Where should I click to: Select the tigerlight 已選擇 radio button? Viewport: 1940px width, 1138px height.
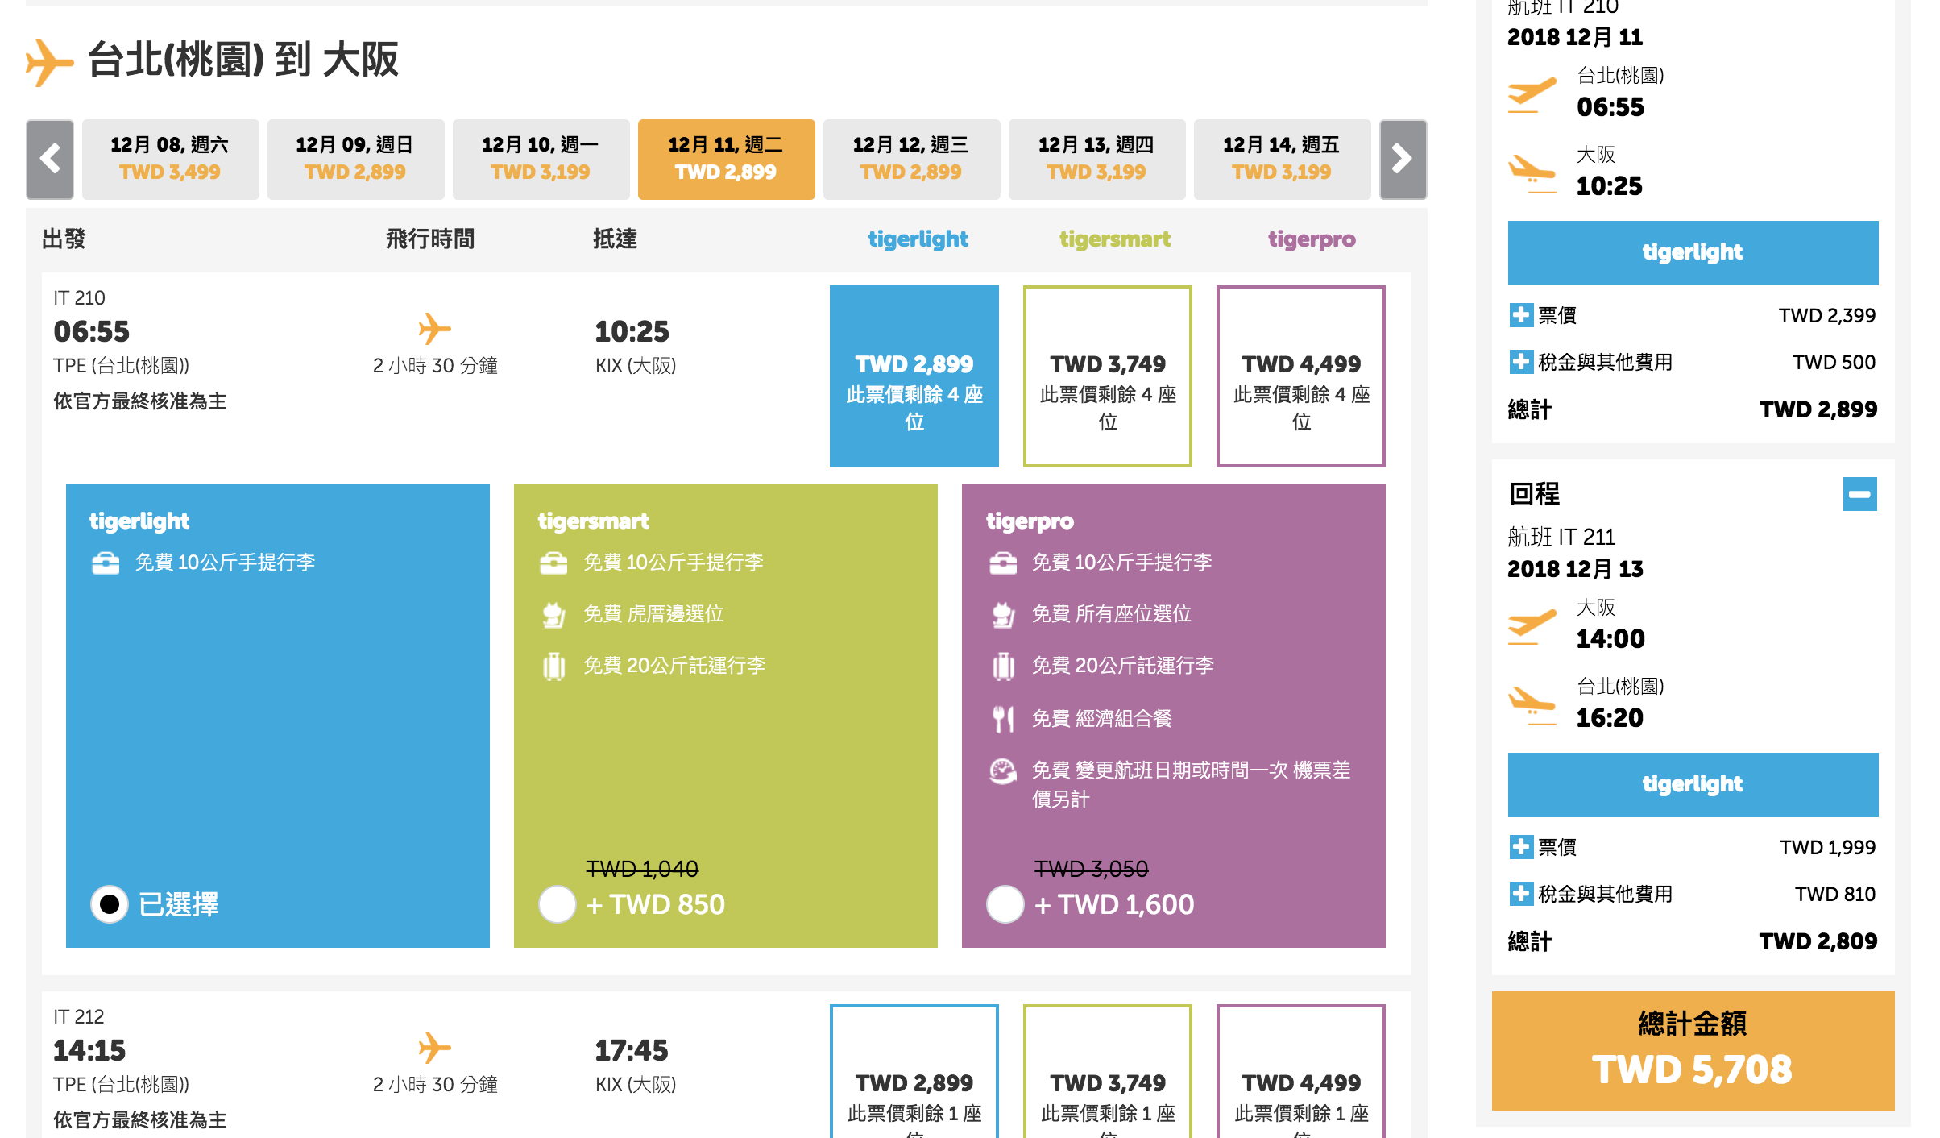[110, 904]
